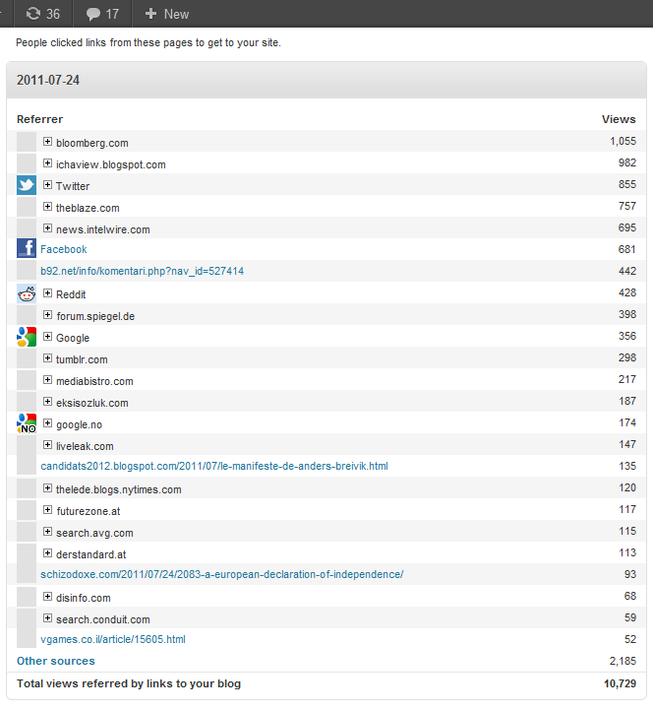Expand the forum.spiegel.de referrer row
Viewport: 653px width, 710px height.
pyautogui.click(x=47, y=315)
